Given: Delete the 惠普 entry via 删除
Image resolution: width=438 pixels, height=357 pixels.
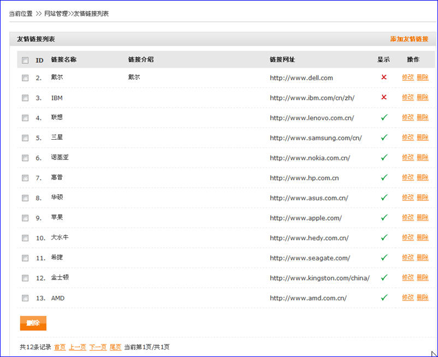Looking at the screenshot, I should [x=423, y=177].
